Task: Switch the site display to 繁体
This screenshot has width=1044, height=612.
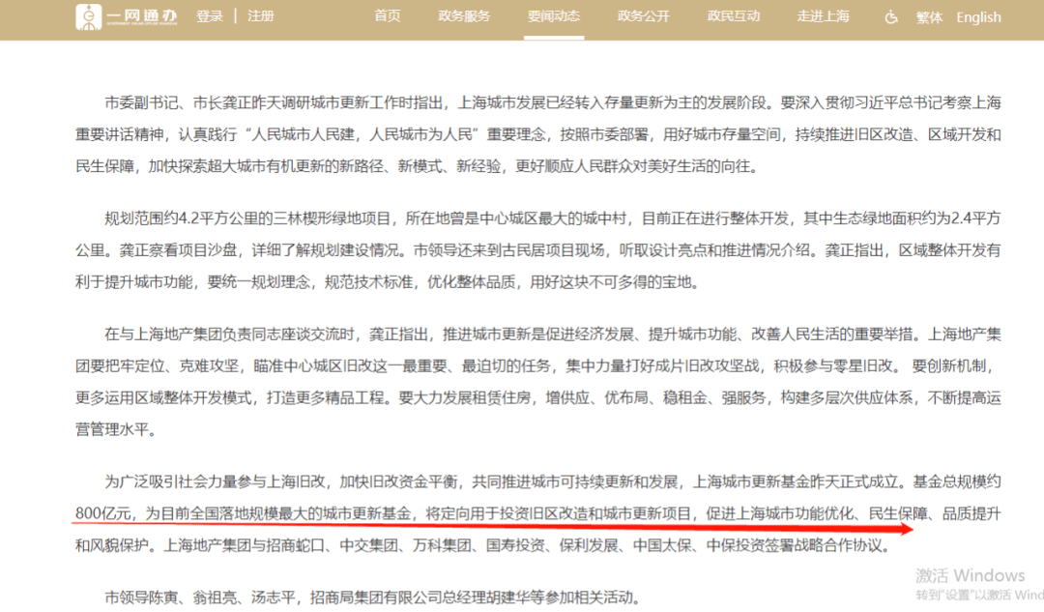Action: coord(929,17)
